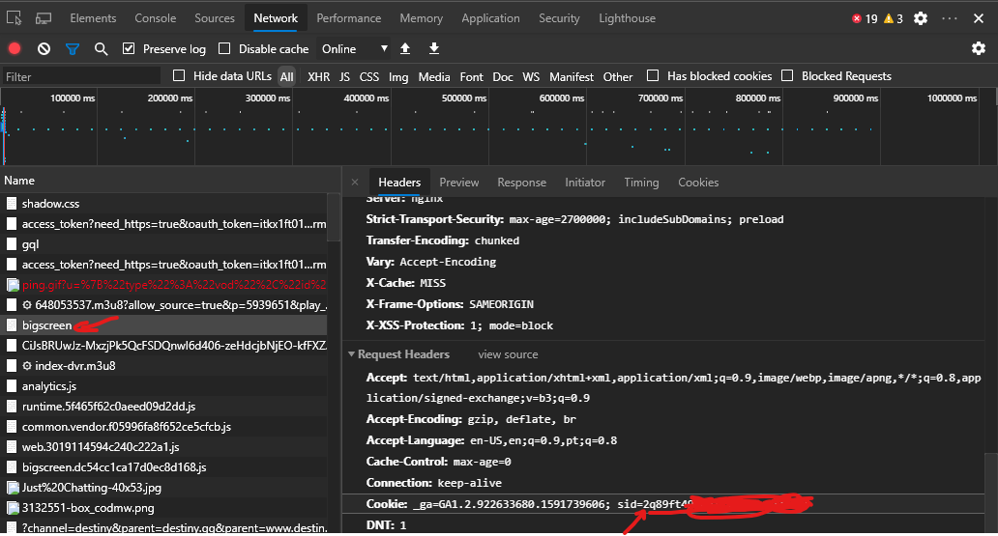This screenshot has height=536, width=998.
Task: Select the Headers details tab
Action: (399, 183)
